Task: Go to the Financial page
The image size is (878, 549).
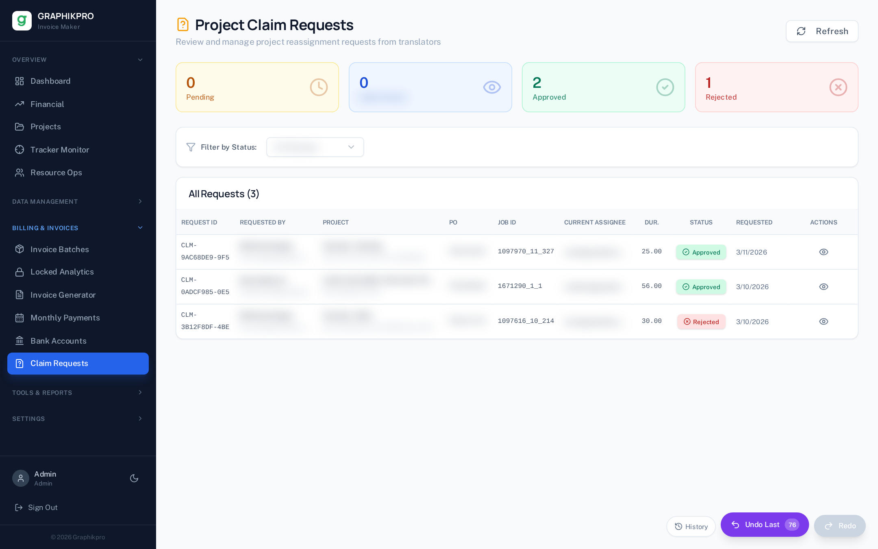Action: coord(78,104)
